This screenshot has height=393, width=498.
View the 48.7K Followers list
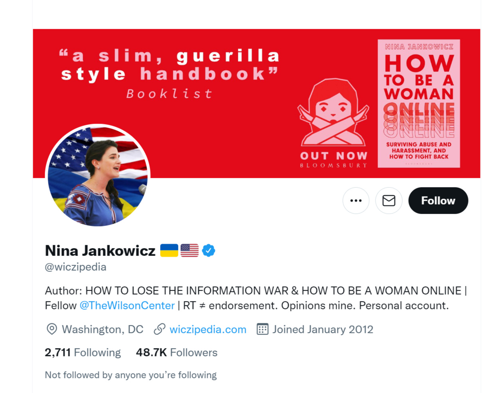coord(177,352)
